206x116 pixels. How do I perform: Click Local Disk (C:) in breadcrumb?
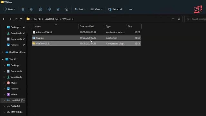coord(51,19)
